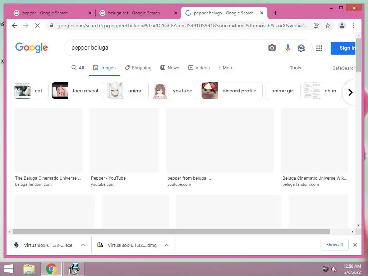
Task: Open SafeSearch settings
Action: coord(344,68)
